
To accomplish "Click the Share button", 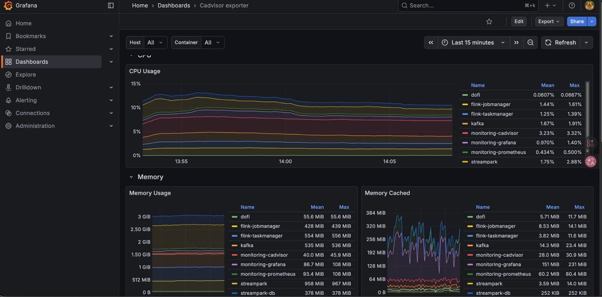I will [577, 22].
